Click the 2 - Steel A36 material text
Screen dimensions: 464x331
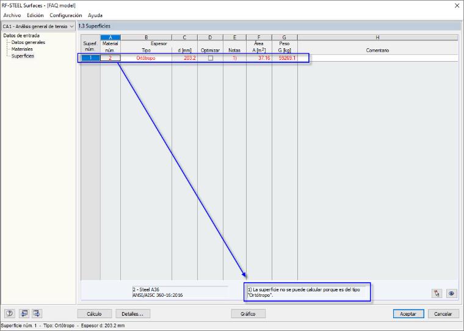pyautogui.click(x=146, y=289)
